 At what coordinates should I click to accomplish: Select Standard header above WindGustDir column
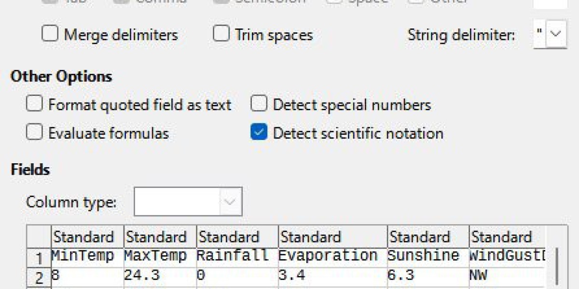502,237
